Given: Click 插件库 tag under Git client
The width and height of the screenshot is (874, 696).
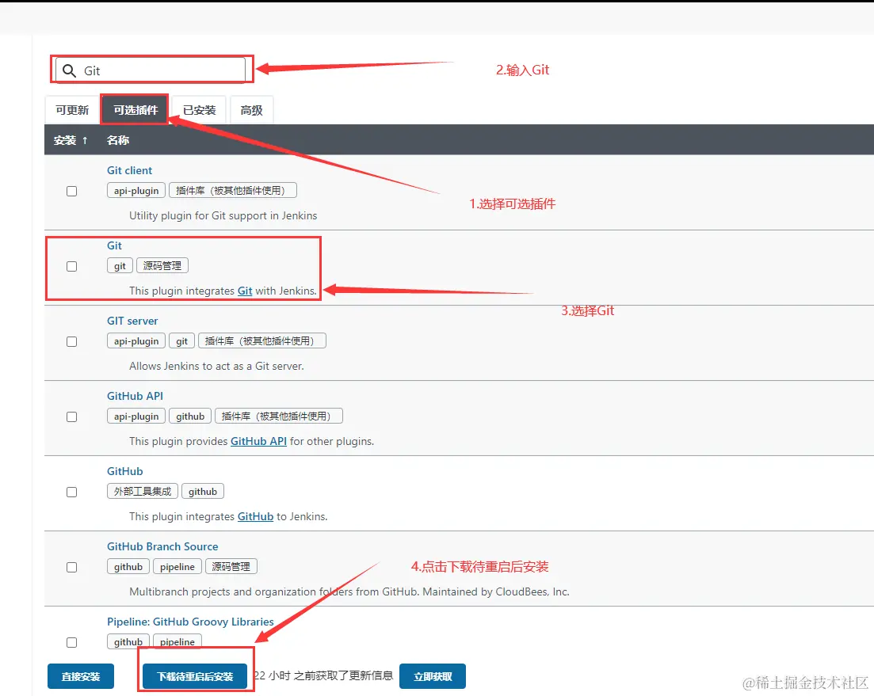Looking at the screenshot, I should click(232, 190).
